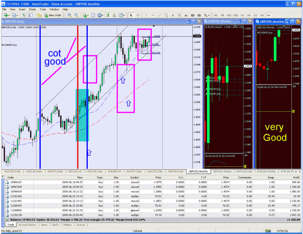Switch chart to MN monthly timeframe

click(269, 15)
